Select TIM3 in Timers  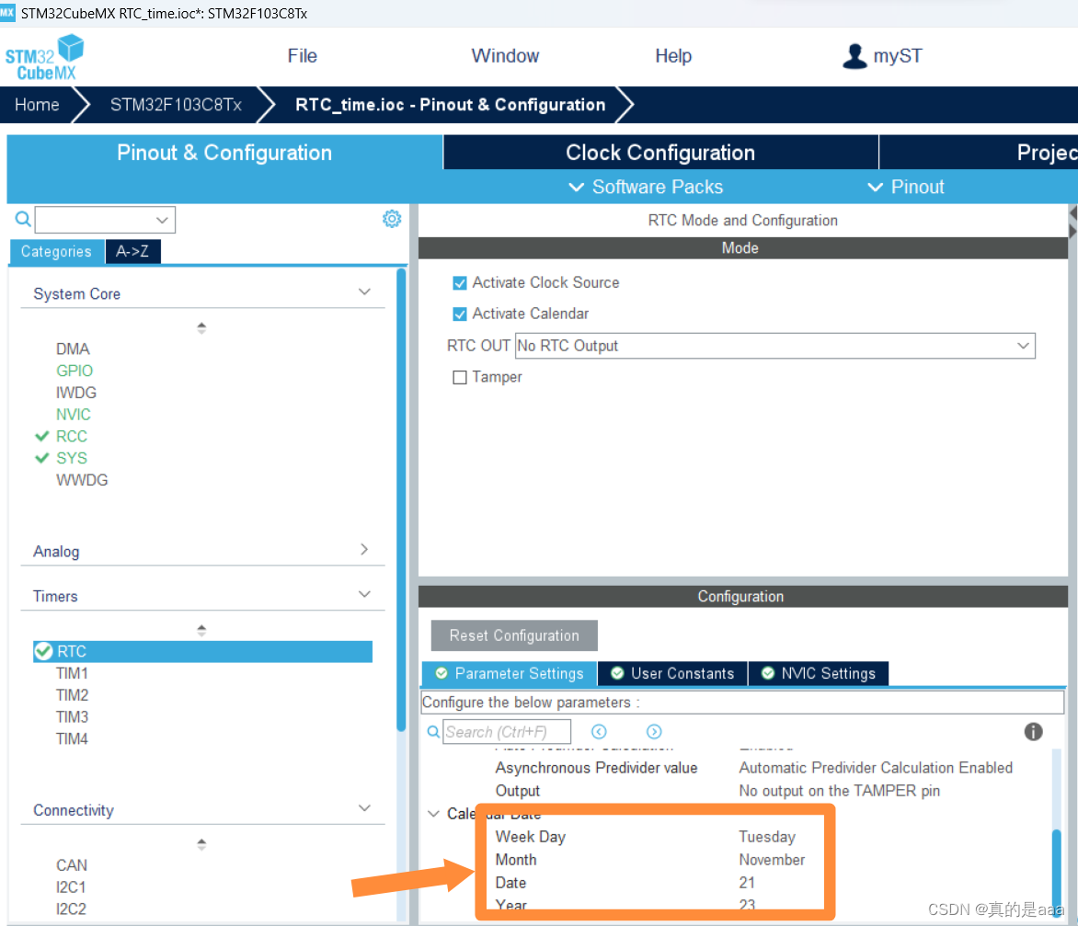tap(72, 717)
